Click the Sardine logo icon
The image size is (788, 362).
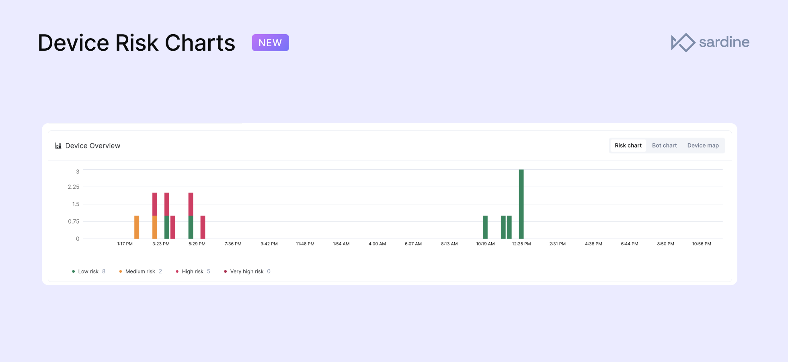pos(683,42)
